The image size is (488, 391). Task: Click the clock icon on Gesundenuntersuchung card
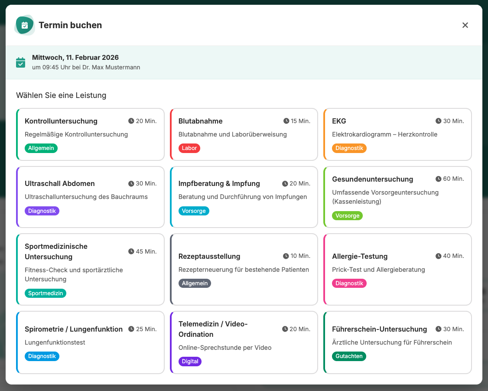tap(439, 179)
